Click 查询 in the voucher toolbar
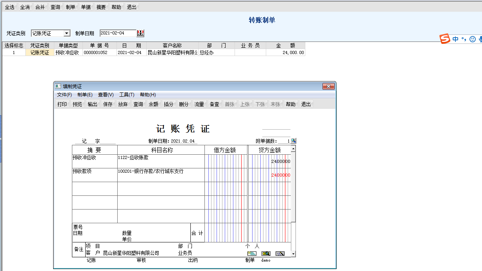This screenshot has height=271, width=482. 138,104
